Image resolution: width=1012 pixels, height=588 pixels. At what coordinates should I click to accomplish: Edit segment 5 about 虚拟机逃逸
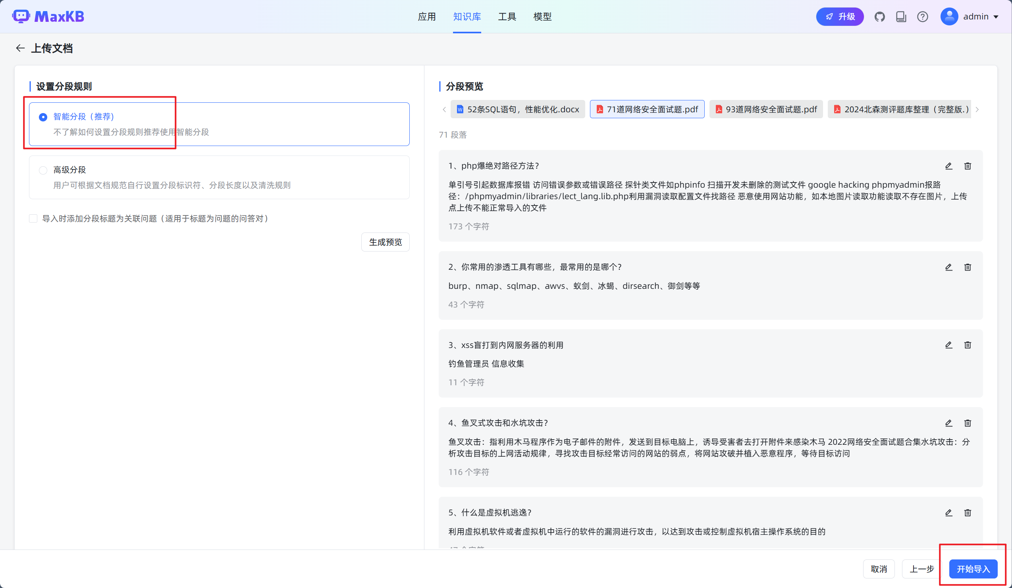(x=948, y=513)
